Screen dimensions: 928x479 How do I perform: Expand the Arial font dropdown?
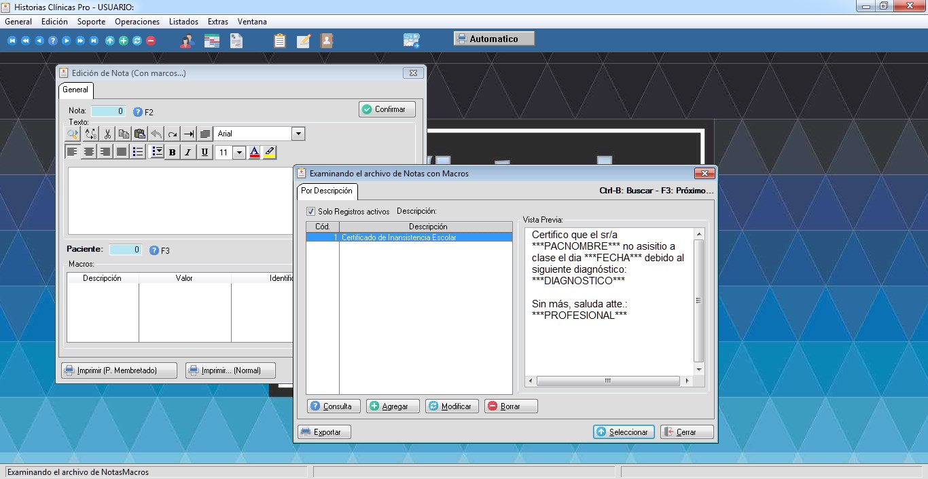click(x=298, y=134)
